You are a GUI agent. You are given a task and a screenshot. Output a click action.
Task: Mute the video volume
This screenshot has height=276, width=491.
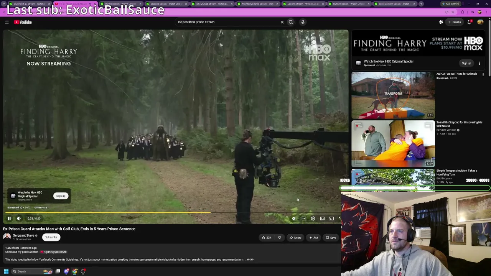[19, 219]
